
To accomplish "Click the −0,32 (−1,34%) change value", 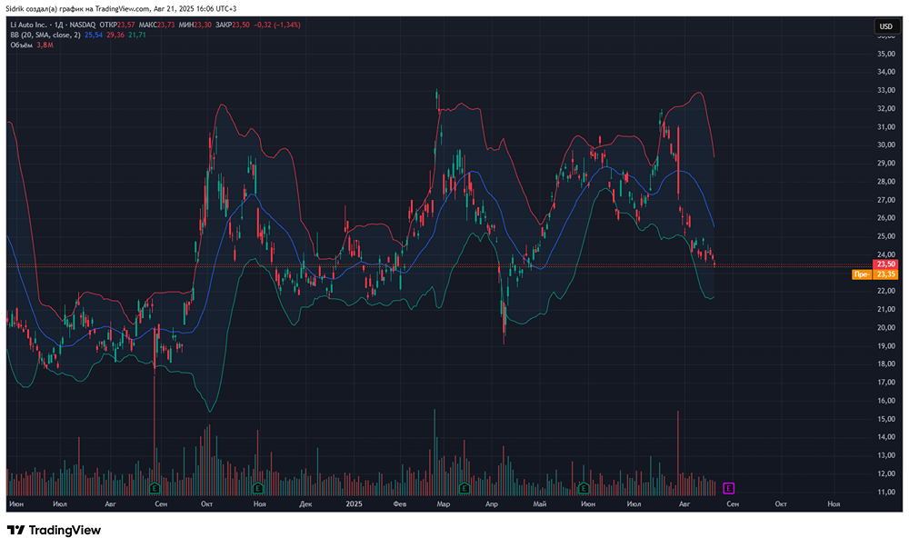I will 277,25.
